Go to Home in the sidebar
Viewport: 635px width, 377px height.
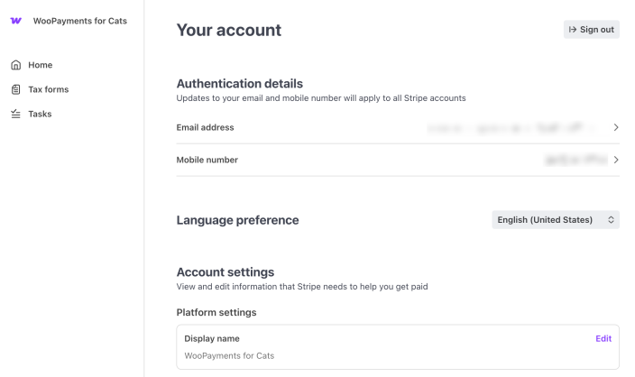(40, 65)
